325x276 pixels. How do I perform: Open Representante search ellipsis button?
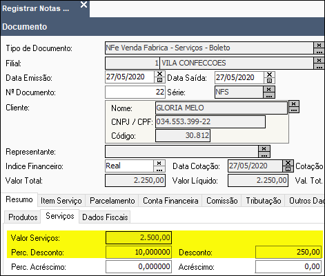point(264,155)
